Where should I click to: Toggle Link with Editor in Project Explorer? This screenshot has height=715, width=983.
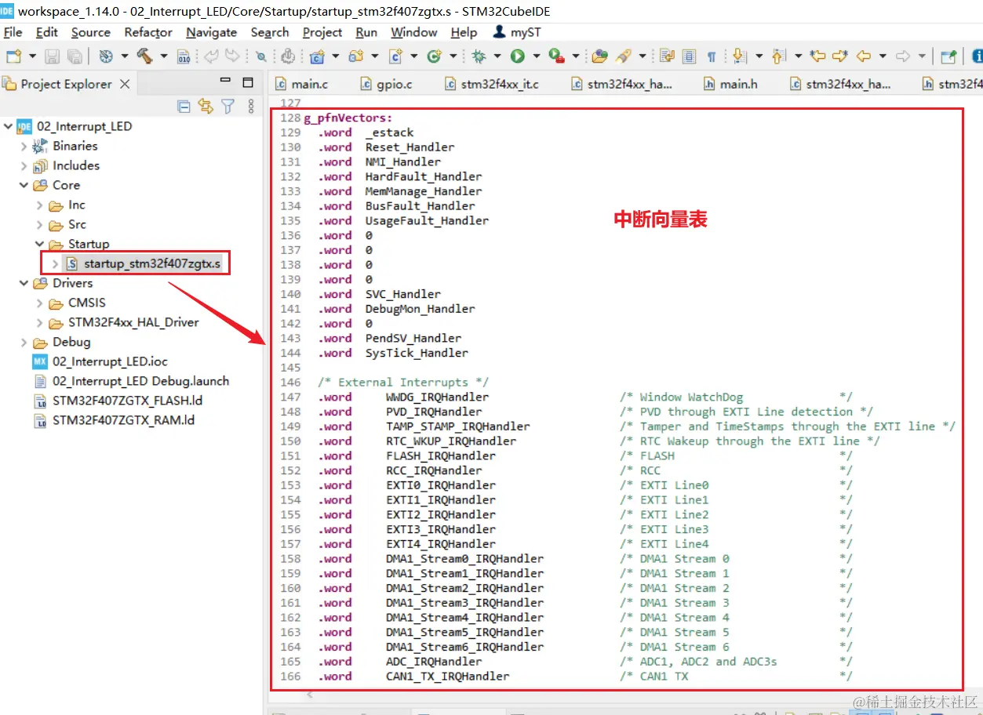pyautogui.click(x=206, y=106)
